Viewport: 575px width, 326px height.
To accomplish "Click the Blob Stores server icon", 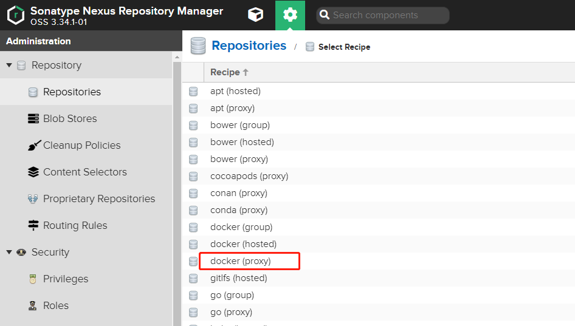I will pos(33,119).
